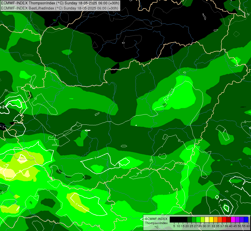251x231 pixels.
Task: Click legend tick value 31
Action: [x=209, y=226]
